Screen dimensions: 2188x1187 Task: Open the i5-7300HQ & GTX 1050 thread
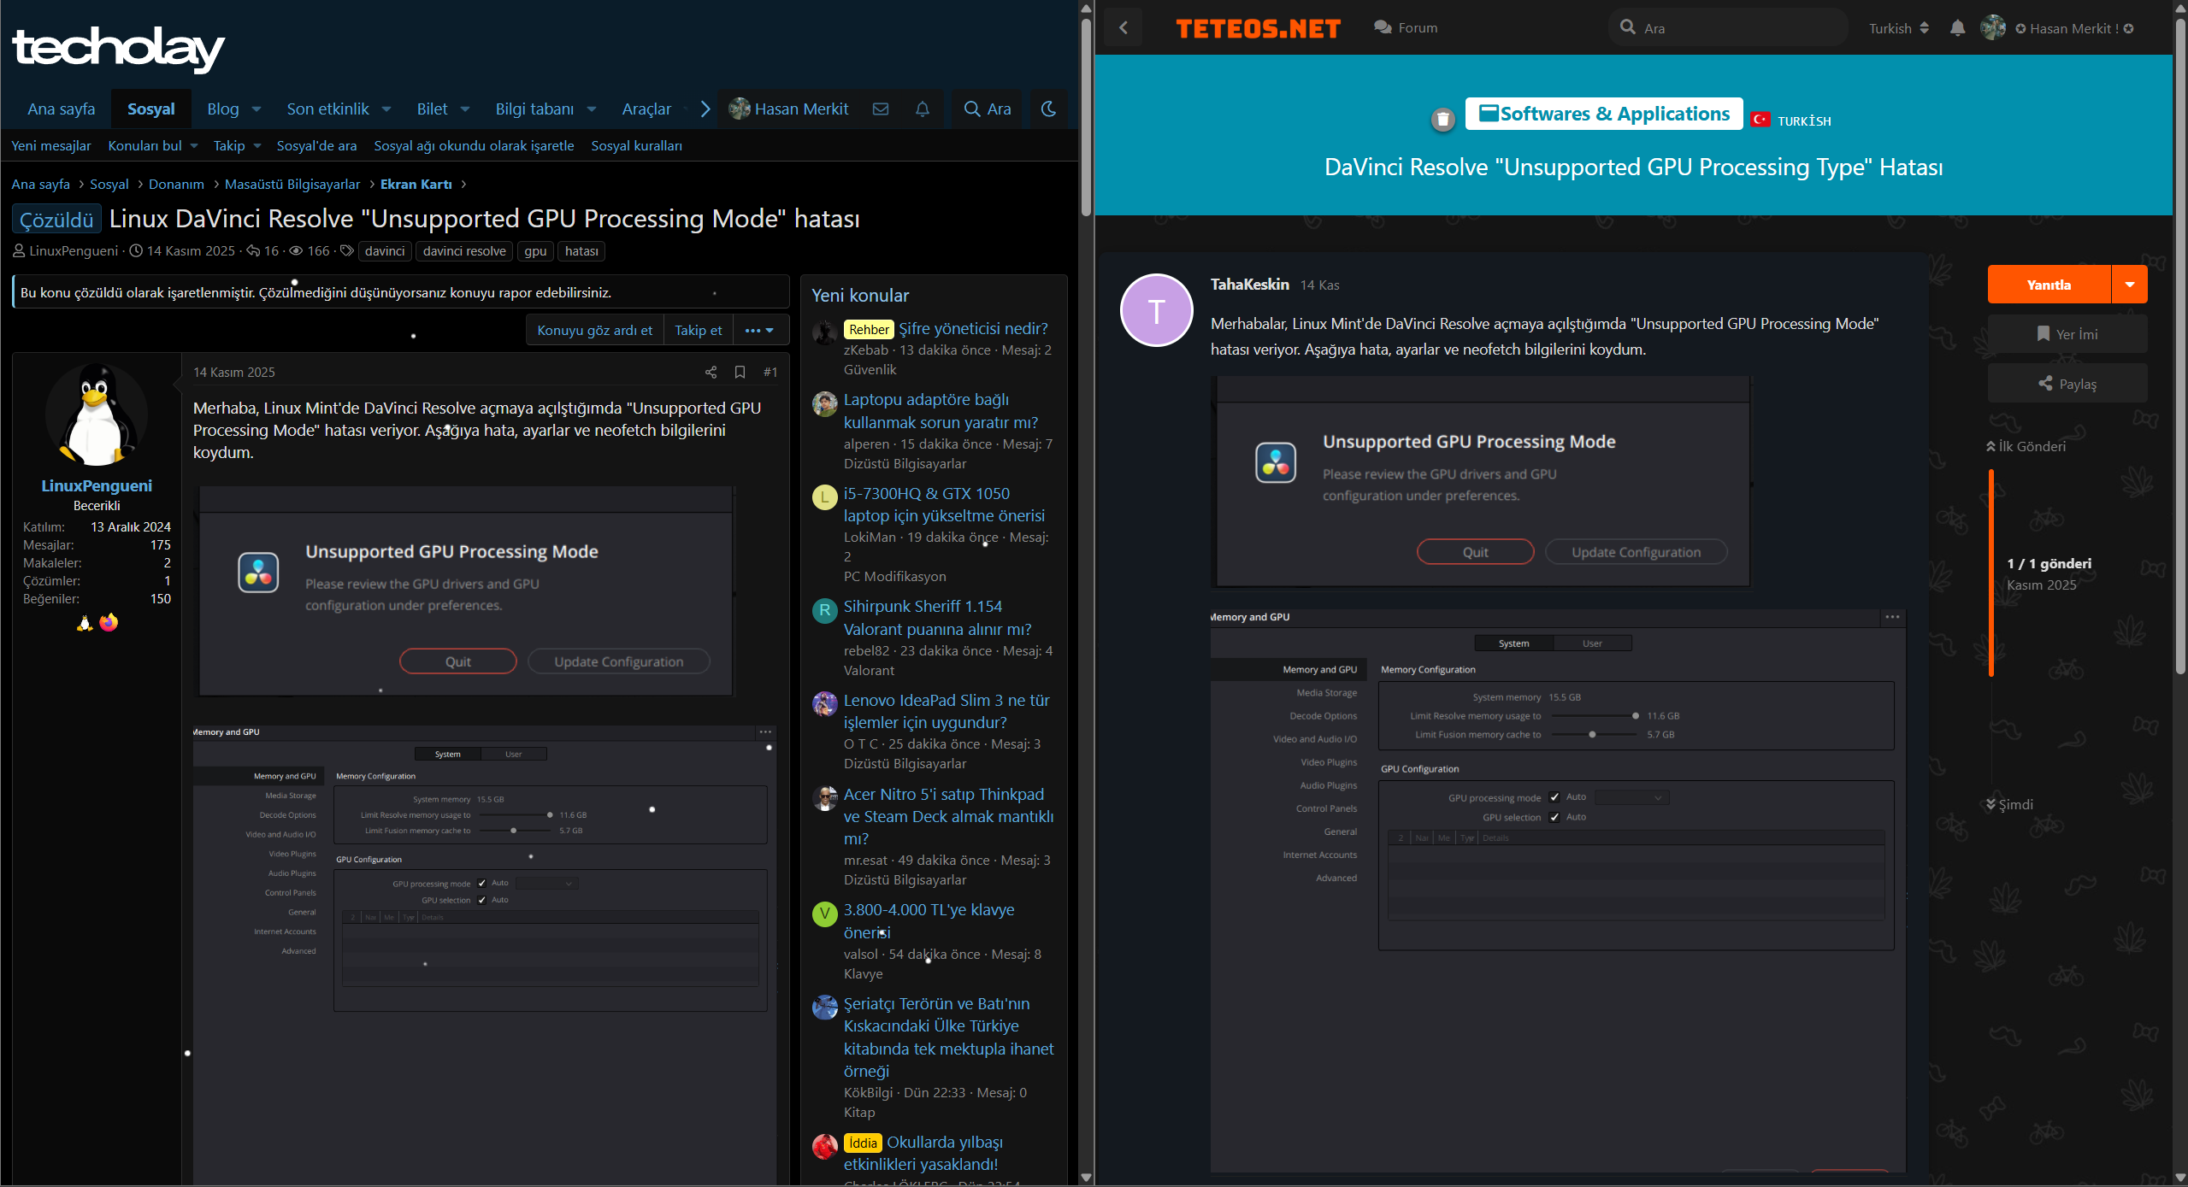coord(944,505)
